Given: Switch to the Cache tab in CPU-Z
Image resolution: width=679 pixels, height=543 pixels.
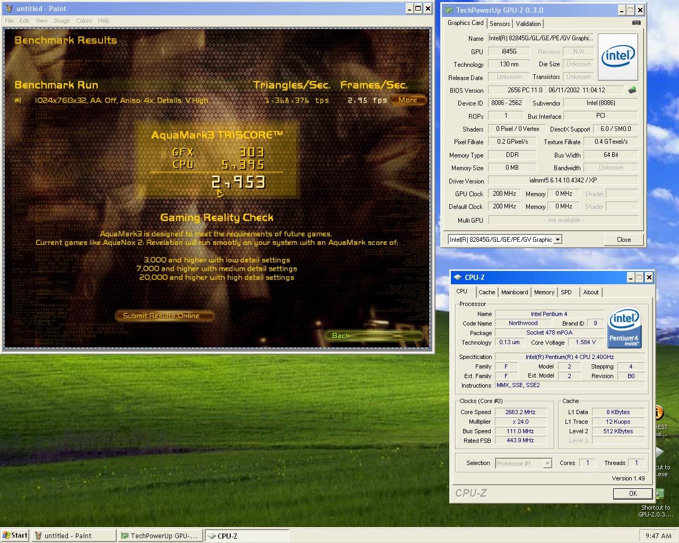Looking at the screenshot, I should click(x=486, y=292).
